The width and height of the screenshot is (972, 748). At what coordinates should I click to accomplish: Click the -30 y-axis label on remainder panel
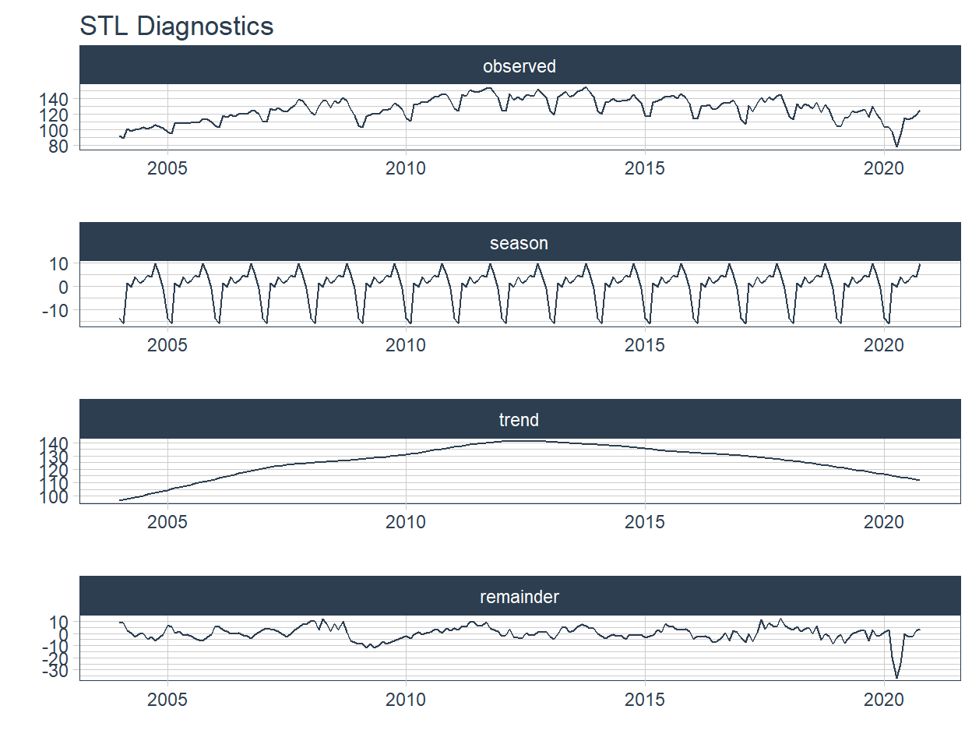pyautogui.click(x=54, y=671)
